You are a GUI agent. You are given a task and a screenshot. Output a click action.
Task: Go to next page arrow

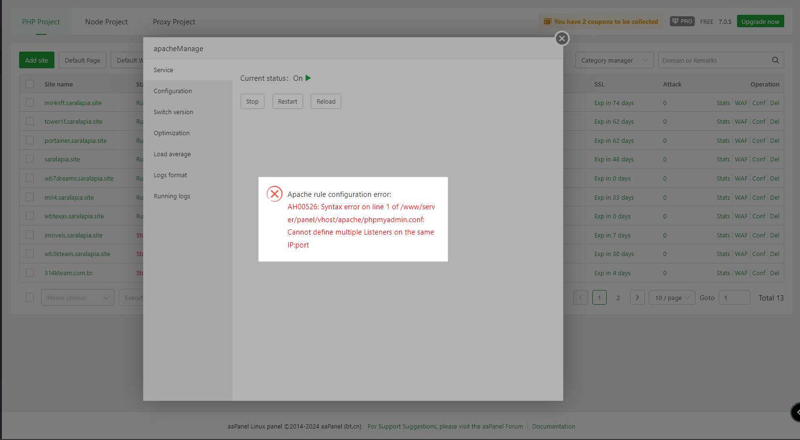[x=637, y=298]
